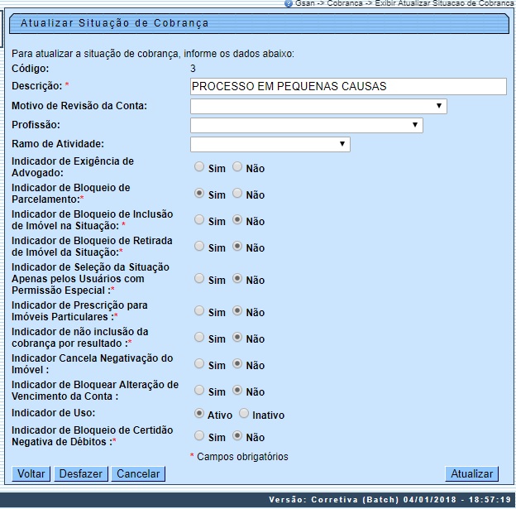Select Não for Bloqueio de Inclusão de Imóvel
Viewport: 516px width, 509px height.
pyautogui.click(x=237, y=219)
